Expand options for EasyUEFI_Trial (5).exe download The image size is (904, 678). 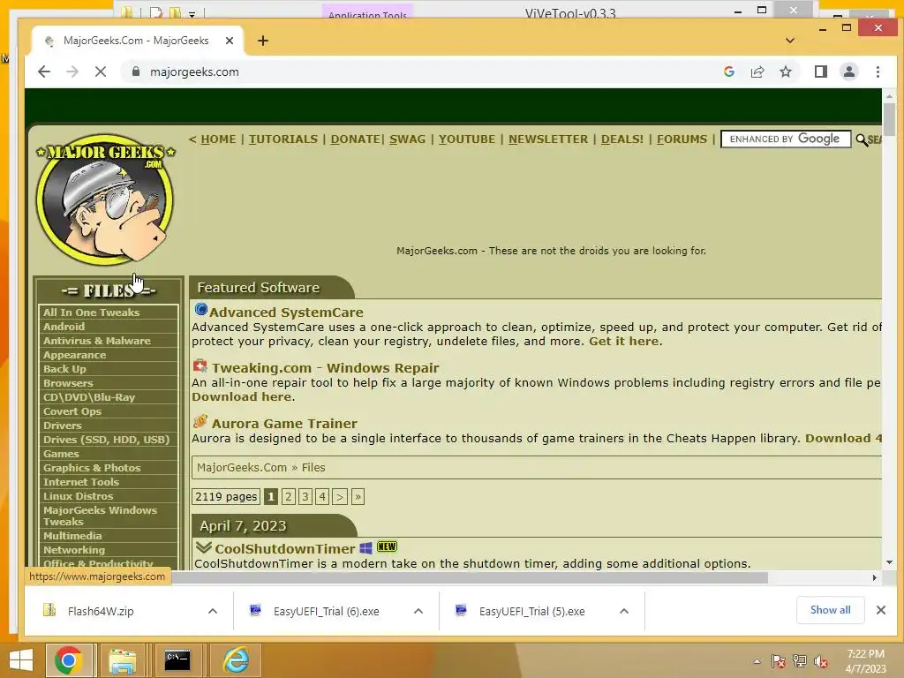tap(624, 611)
